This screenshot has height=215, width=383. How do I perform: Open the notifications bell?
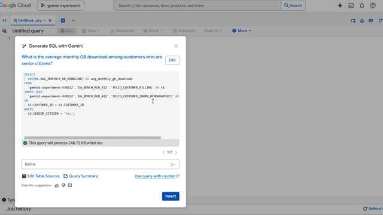point(361,5)
